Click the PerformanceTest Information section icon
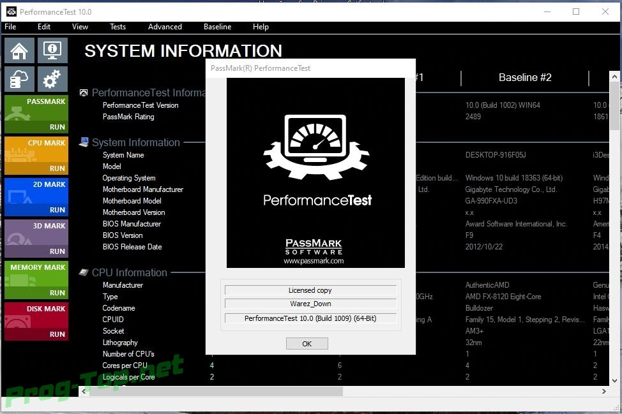The image size is (622, 414). 83,92
